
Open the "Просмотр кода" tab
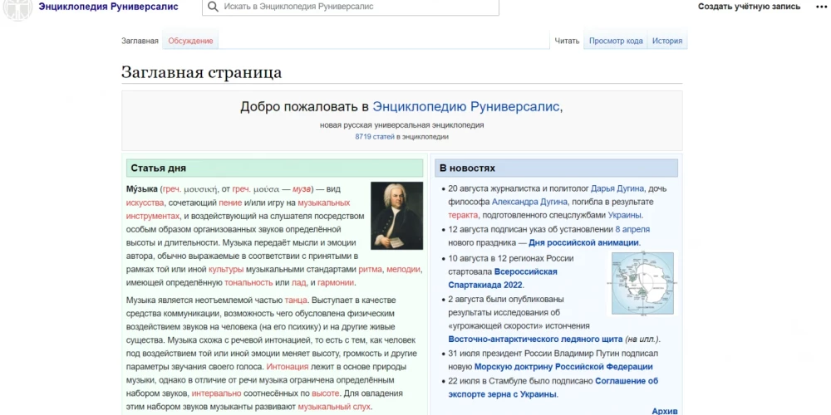point(616,41)
